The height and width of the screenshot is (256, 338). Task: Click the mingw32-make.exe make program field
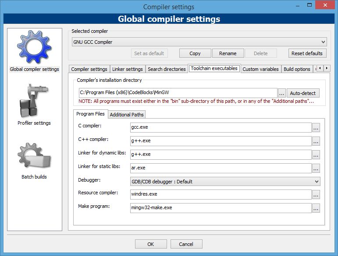coord(221,208)
